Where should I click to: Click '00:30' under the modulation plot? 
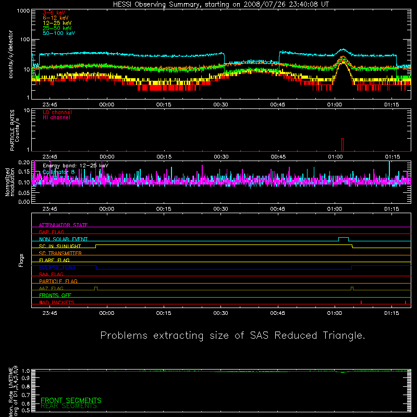pyautogui.click(x=220, y=209)
